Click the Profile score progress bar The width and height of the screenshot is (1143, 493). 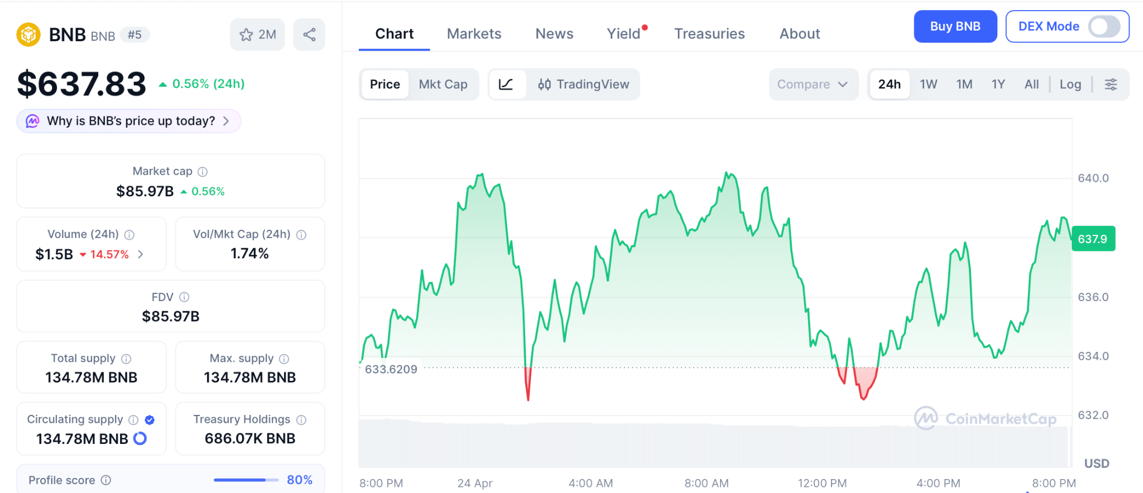click(246, 480)
